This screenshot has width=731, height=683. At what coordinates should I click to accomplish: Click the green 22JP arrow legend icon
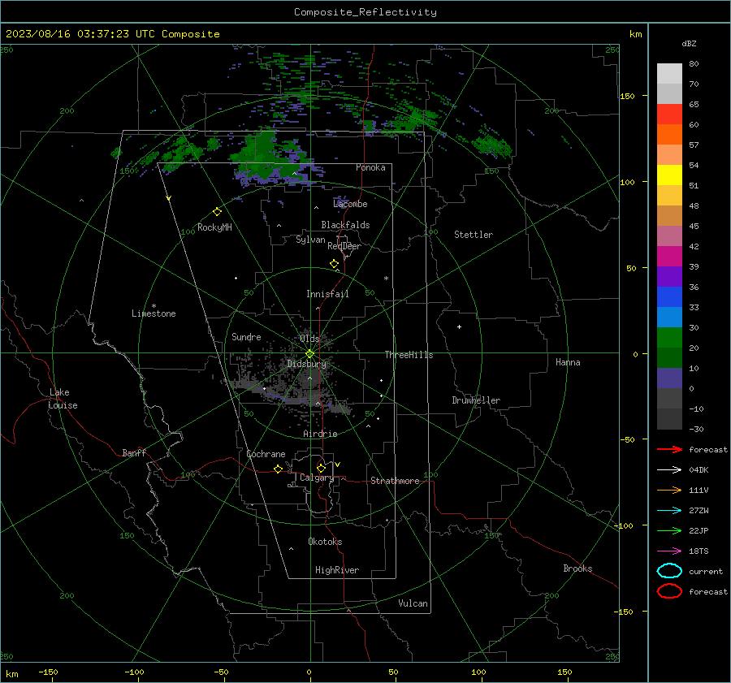[669, 530]
